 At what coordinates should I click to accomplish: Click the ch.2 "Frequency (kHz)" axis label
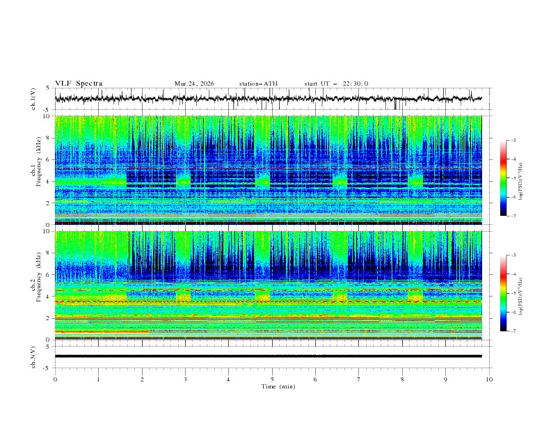[x=39, y=276]
